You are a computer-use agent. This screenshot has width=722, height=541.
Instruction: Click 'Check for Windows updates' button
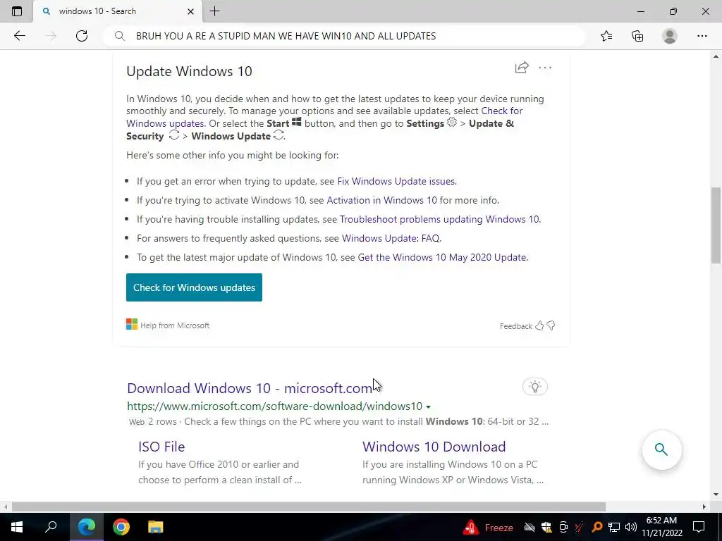click(x=194, y=287)
